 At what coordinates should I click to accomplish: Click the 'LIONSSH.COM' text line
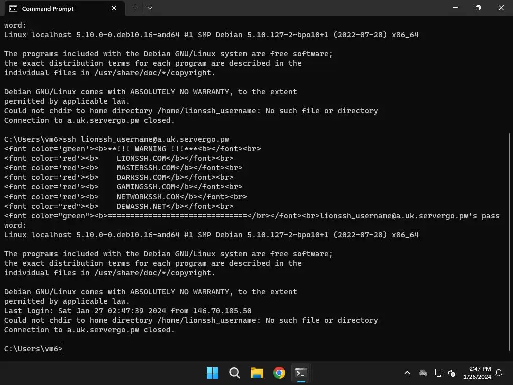(119, 158)
